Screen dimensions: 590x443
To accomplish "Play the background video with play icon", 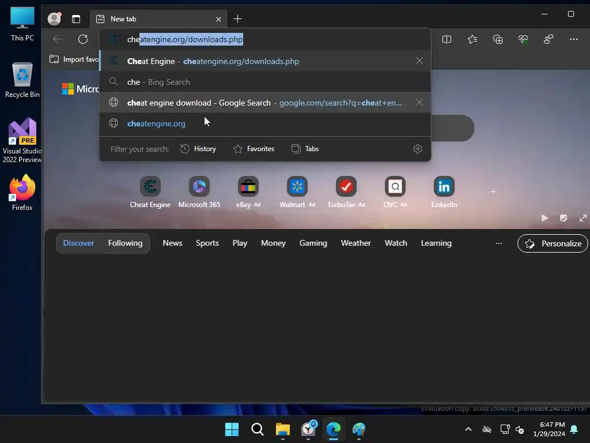I will (x=544, y=218).
